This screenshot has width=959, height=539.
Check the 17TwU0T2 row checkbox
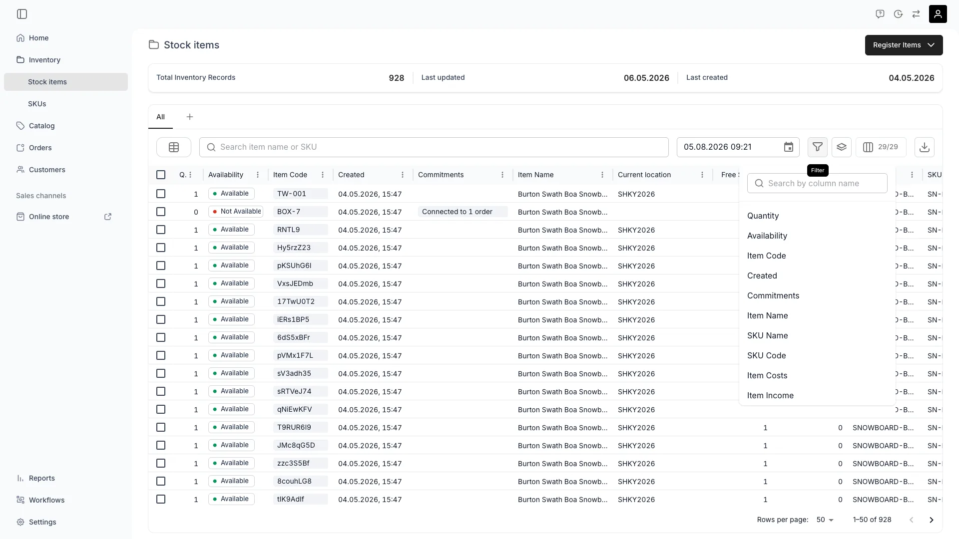(x=161, y=301)
